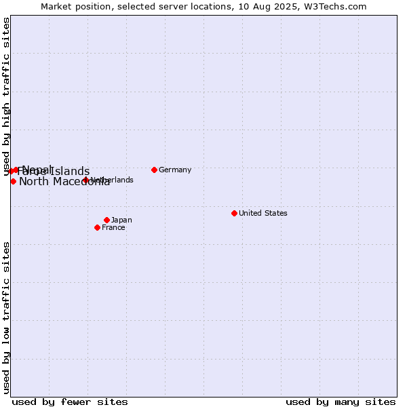The image size is (407, 407).
Task: Click the 'used by low traffic sites' axis label
Action: (6, 318)
